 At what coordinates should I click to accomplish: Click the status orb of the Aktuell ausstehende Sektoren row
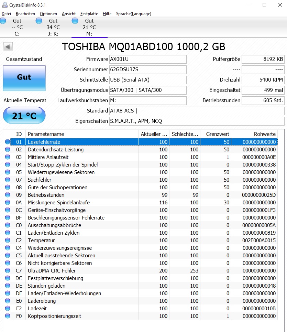point(8,255)
